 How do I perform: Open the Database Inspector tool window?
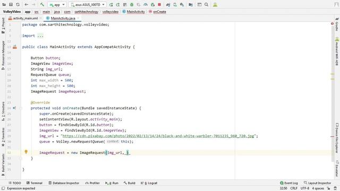tap(64, 183)
